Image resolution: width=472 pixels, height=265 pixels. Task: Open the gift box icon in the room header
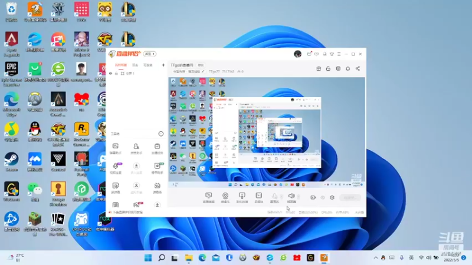[319, 68]
